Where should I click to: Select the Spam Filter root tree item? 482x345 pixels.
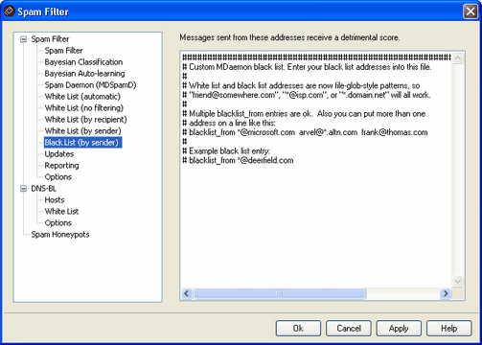pos(50,39)
